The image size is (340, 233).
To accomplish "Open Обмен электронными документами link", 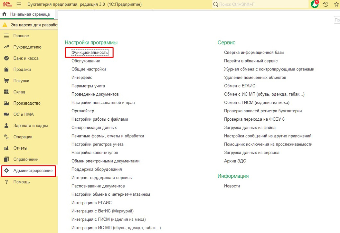I will tap(105, 161).
